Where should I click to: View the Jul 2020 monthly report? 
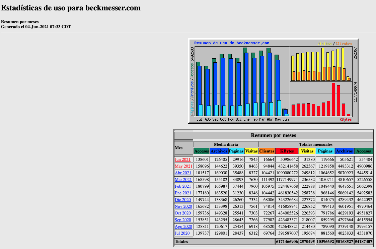coord(182,233)
